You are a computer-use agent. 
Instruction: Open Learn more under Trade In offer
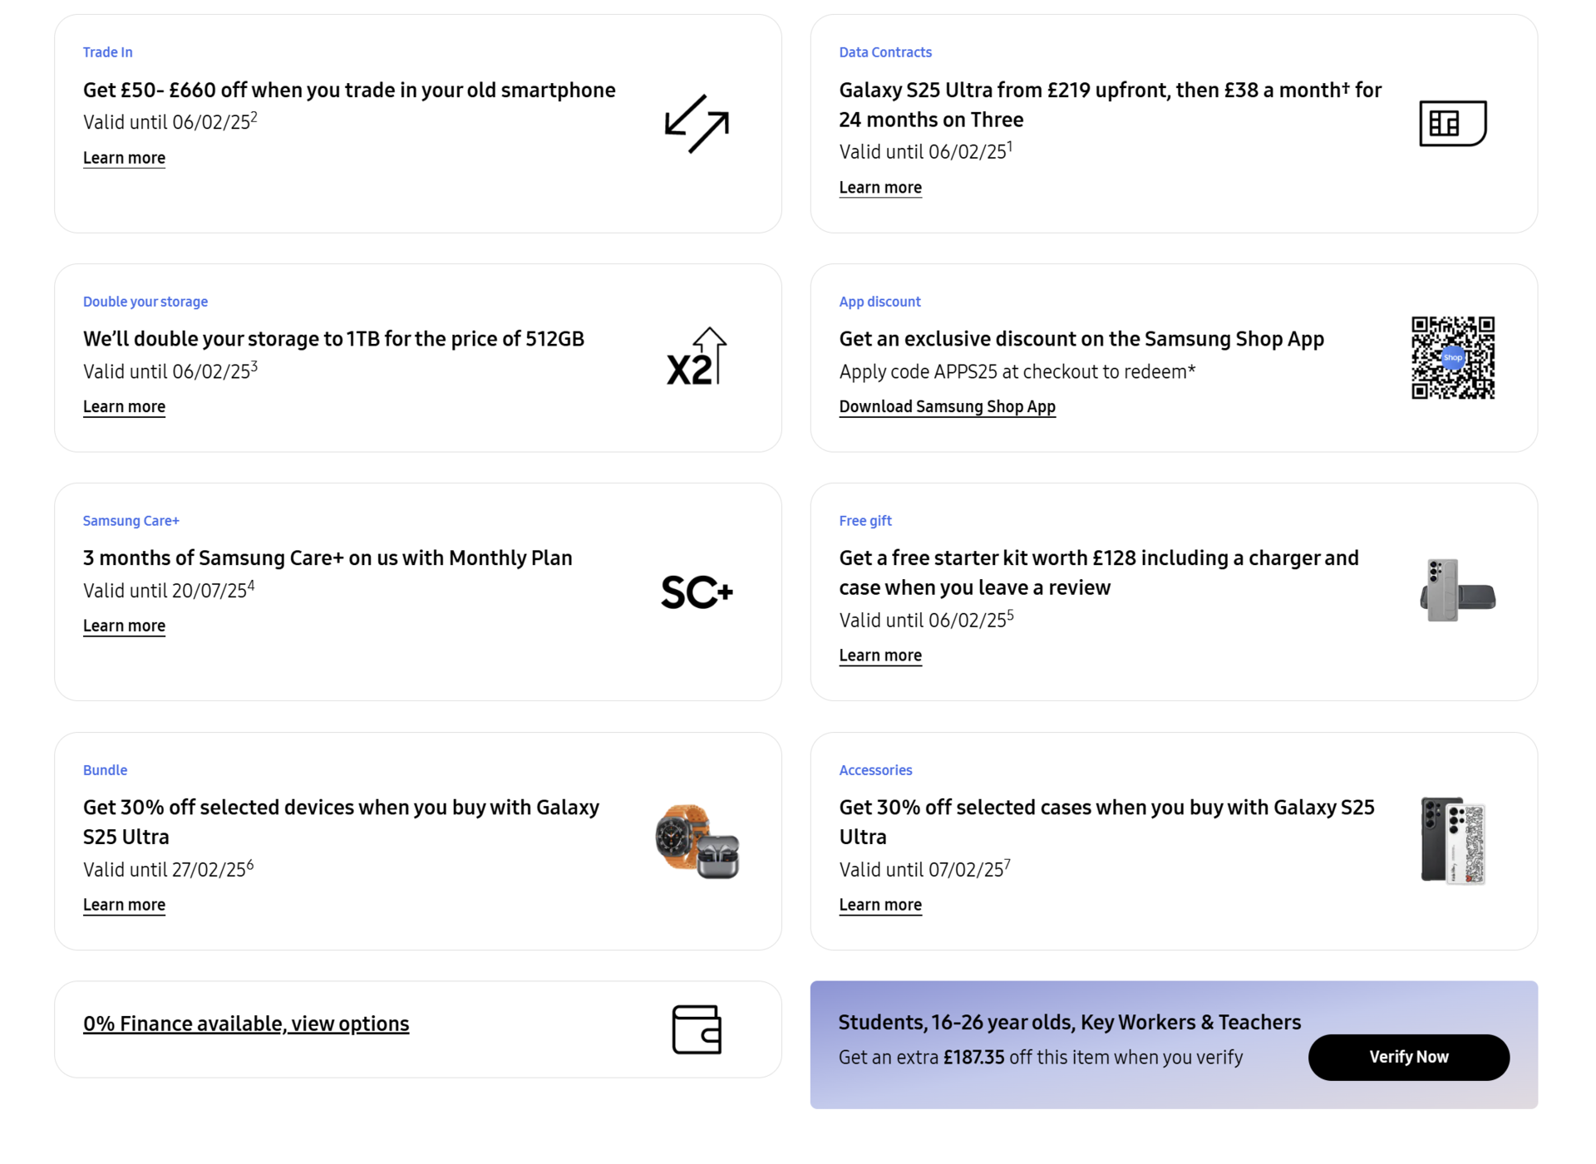[x=124, y=158]
